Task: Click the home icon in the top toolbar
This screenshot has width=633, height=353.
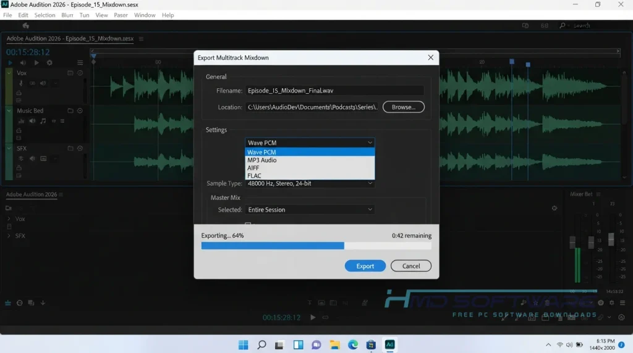Action: coord(26,25)
